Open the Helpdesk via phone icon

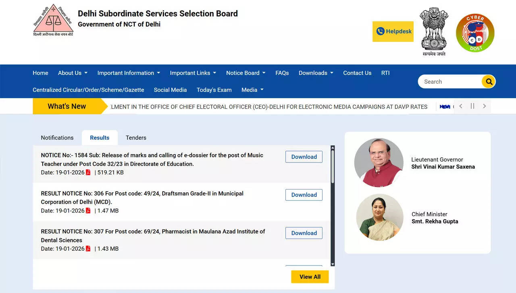point(380,31)
